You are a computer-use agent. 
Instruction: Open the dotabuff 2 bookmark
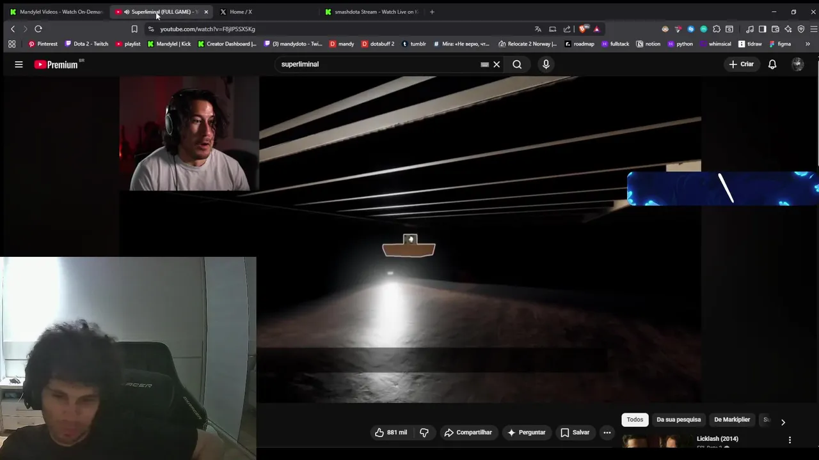378,44
